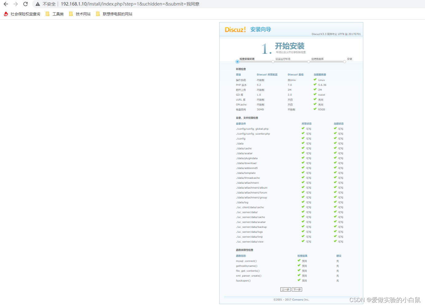Click the 30MB required disk space value
This screenshot has height=306, width=425.
click(260, 109)
